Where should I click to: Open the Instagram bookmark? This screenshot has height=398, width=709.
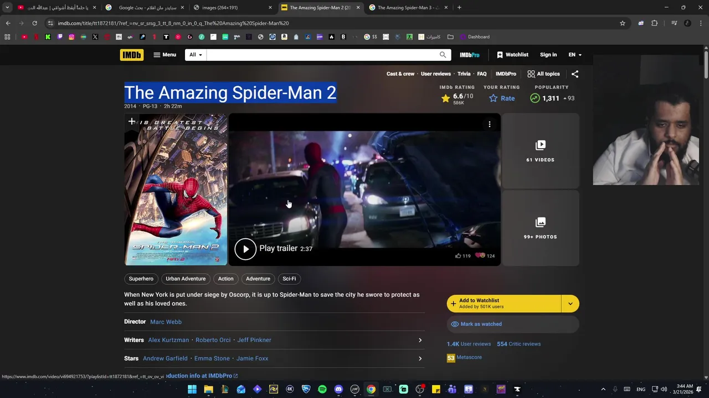tap(71, 37)
